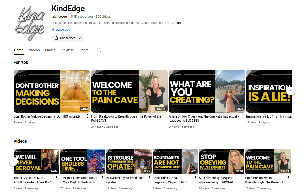The height and width of the screenshot is (192, 305).
Task: Play the BOUNDARIES ARE NOT BARGAINING CHIPS thumbnail
Action: pyautogui.click(x=175, y=161)
